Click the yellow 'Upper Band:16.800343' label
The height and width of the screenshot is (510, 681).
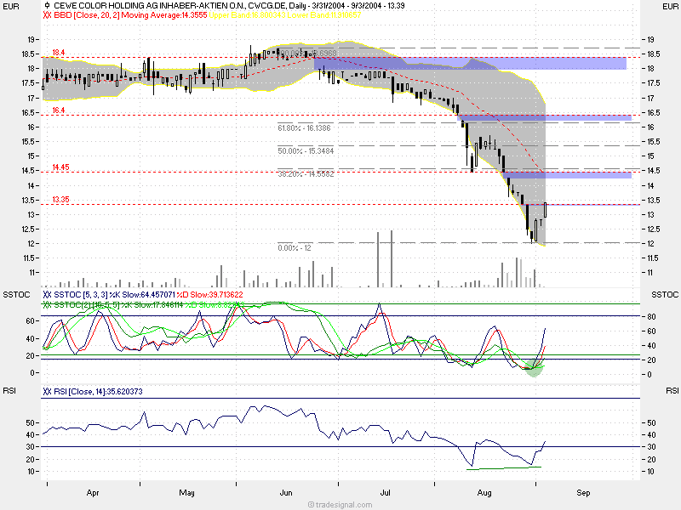247,15
